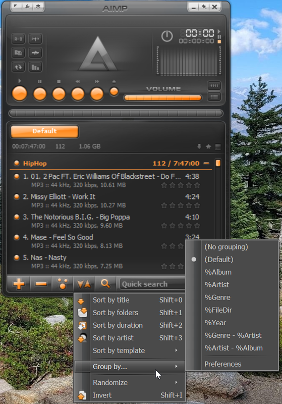Toggle playlist panel visibility button
This screenshot has height=404, width=282.
tap(214, 97)
